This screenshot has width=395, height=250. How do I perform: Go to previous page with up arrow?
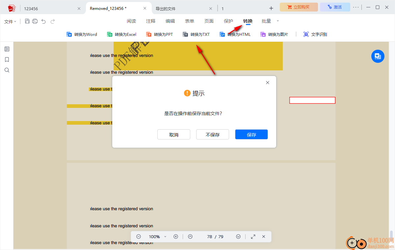pyautogui.click(x=190, y=237)
